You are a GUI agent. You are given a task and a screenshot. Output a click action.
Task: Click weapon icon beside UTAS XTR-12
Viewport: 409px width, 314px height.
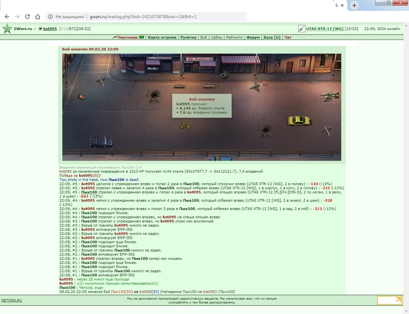point(302,29)
